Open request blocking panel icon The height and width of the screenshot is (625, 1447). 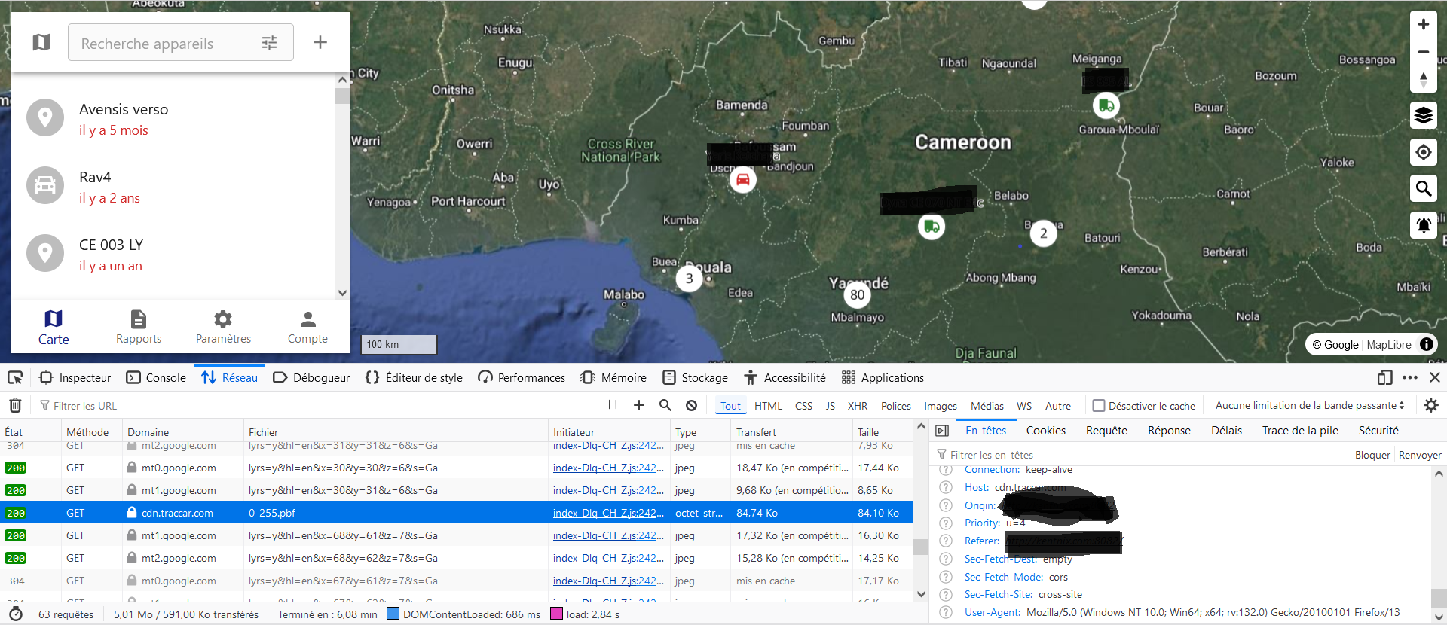(x=691, y=405)
